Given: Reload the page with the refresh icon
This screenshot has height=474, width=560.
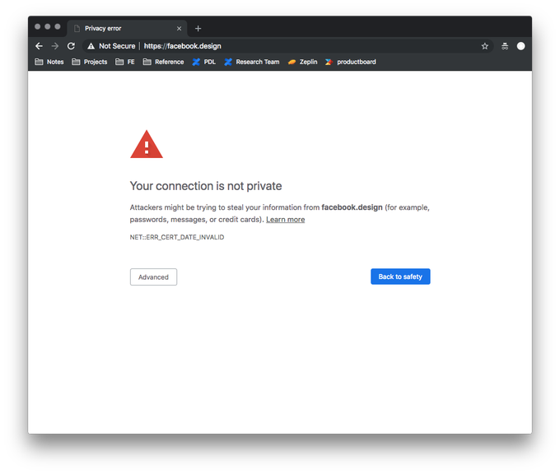Looking at the screenshot, I should click(x=71, y=46).
